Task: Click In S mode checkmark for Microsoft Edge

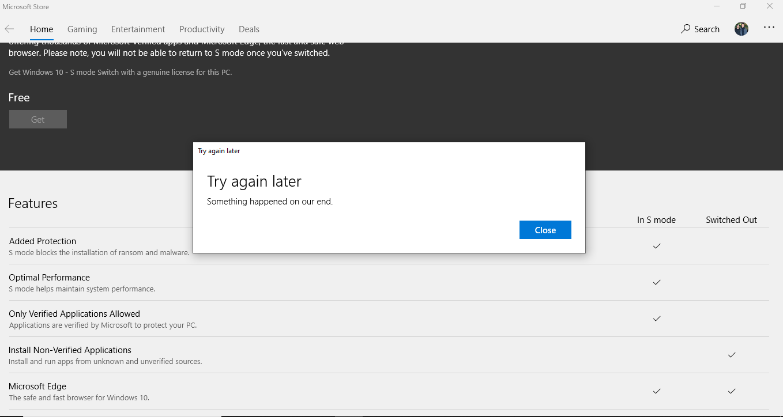Action: coord(656,391)
